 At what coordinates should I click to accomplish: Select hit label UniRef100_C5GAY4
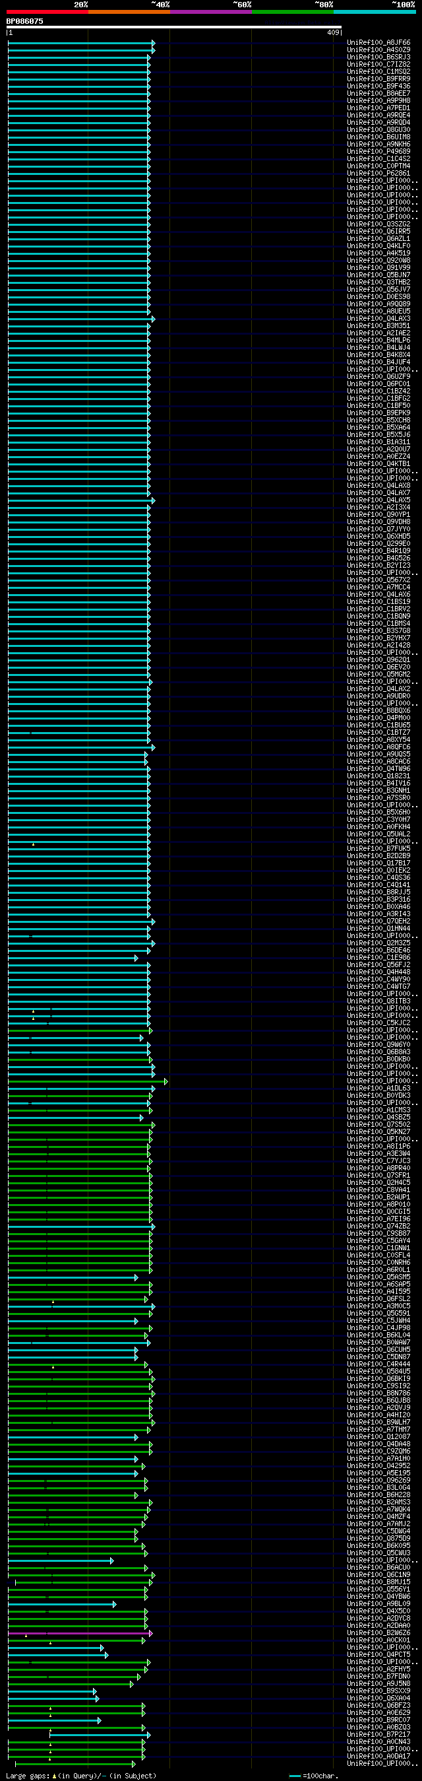point(378,1240)
